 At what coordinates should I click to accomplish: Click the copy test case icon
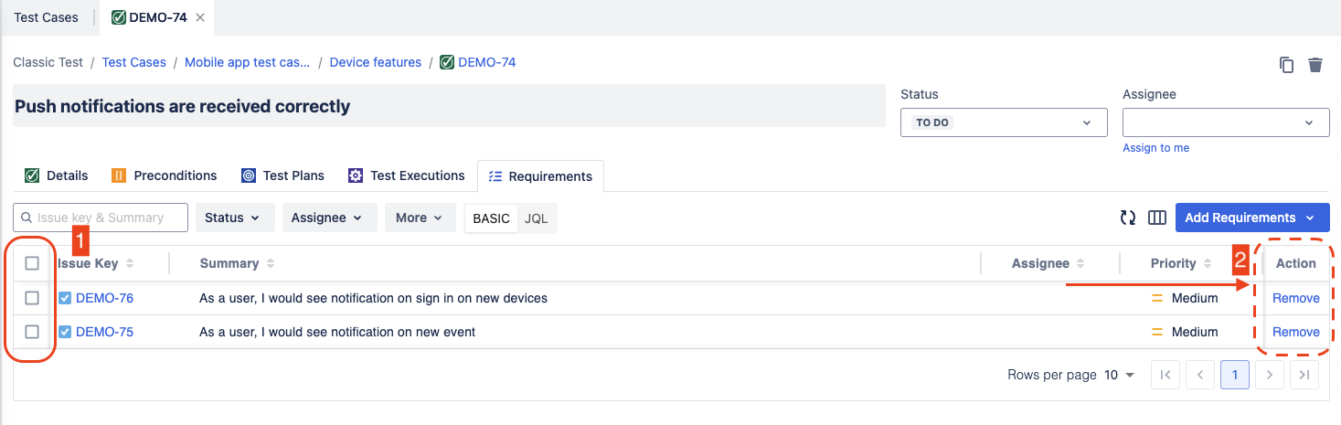click(x=1286, y=65)
